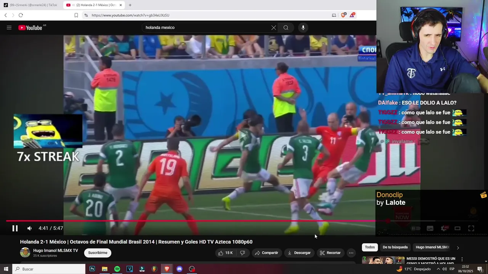The image size is (488, 274).
Task: Bookmark this page
Action: (76, 15)
